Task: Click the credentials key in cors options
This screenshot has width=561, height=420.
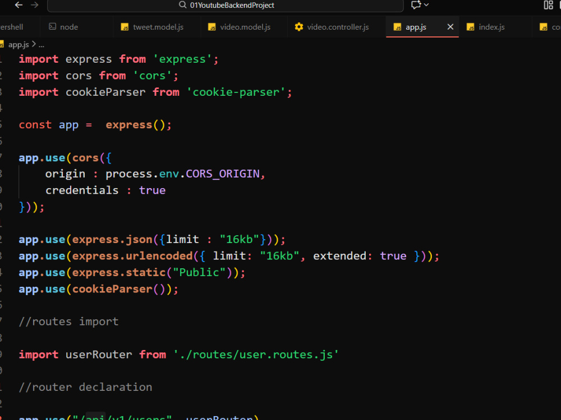Action: tap(82, 190)
